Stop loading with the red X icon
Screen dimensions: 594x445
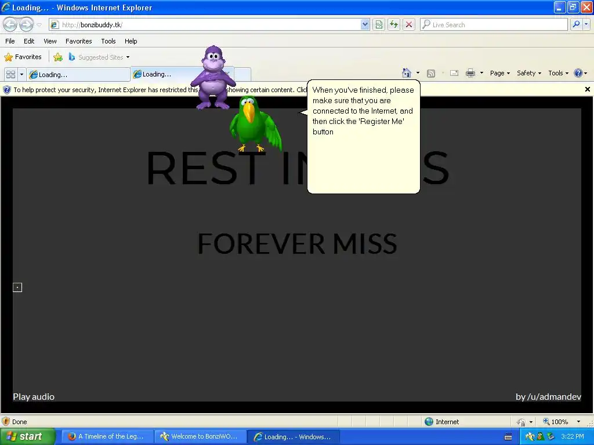(409, 24)
